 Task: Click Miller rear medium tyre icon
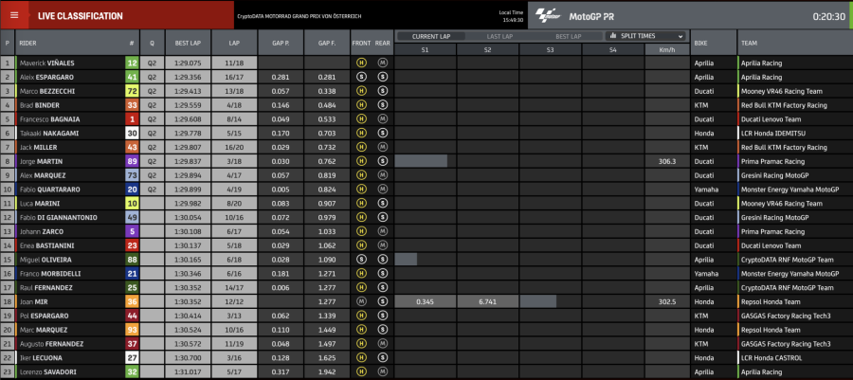coord(383,147)
